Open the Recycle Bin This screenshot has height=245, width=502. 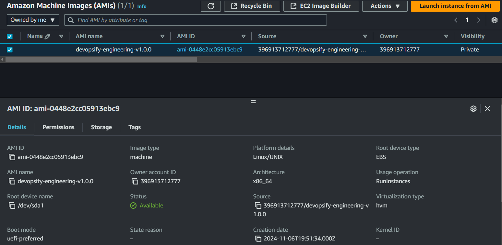tap(252, 6)
